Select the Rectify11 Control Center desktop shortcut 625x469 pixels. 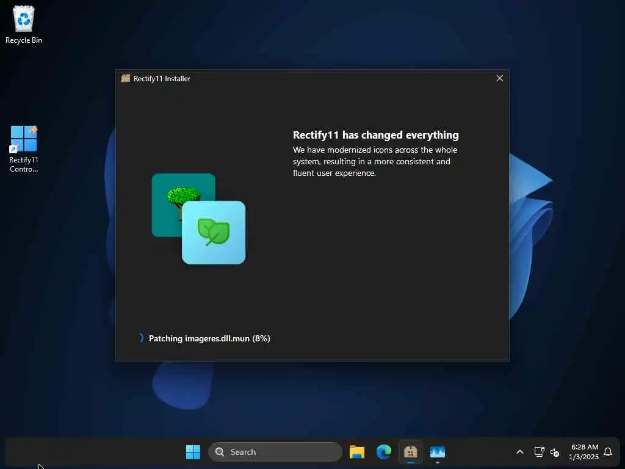[24, 149]
